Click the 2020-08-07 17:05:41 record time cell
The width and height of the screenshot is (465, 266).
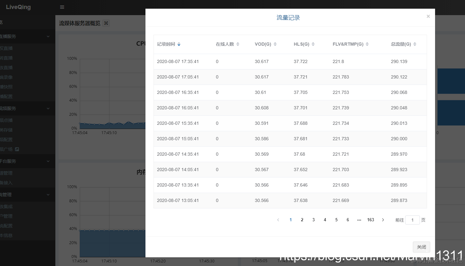coord(178,77)
